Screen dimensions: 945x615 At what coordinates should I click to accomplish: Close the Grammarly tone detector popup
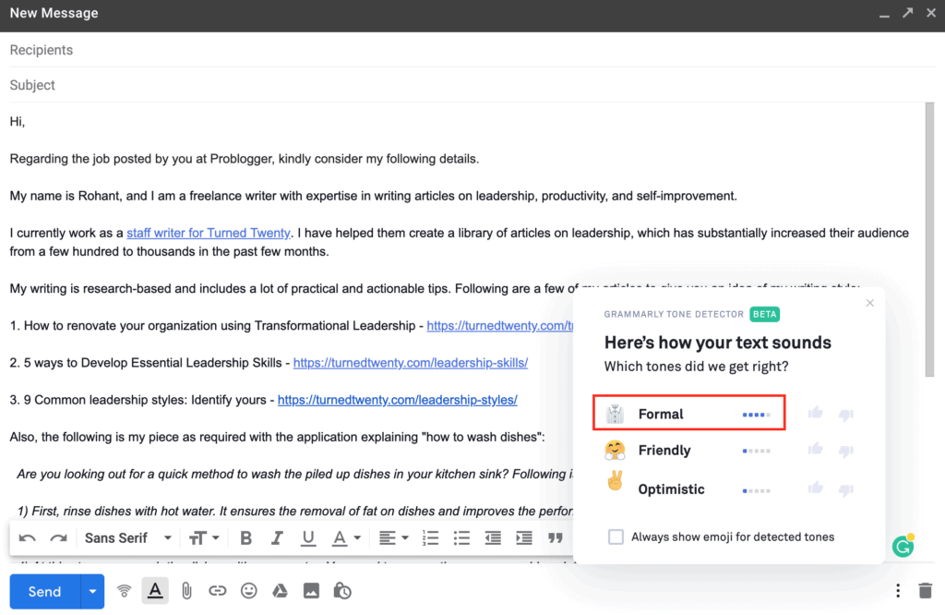(x=869, y=303)
